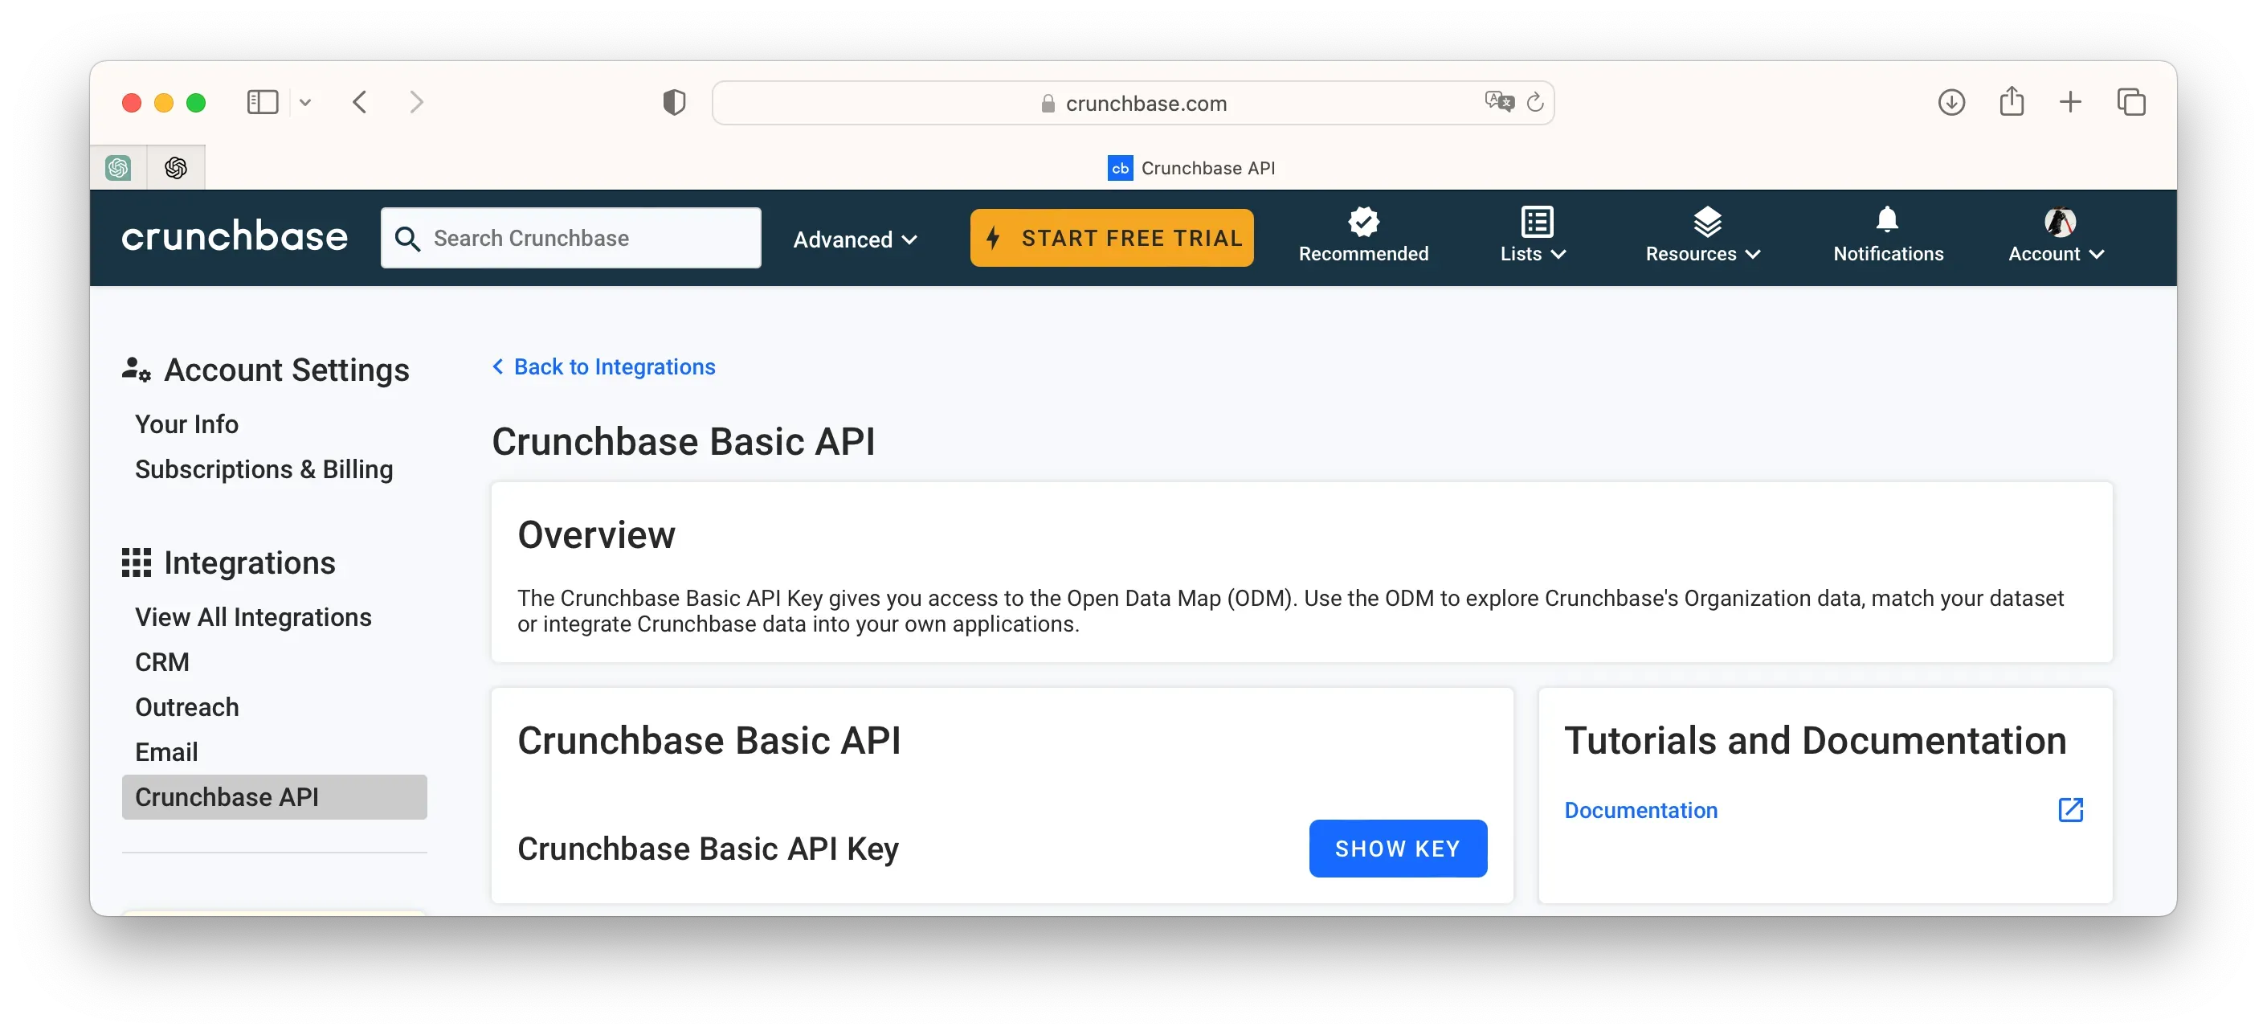Image resolution: width=2267 pixels, height=1035 pixels.
Task: Click the Integrations grid icon in sidebar
Action: (138, 562)
